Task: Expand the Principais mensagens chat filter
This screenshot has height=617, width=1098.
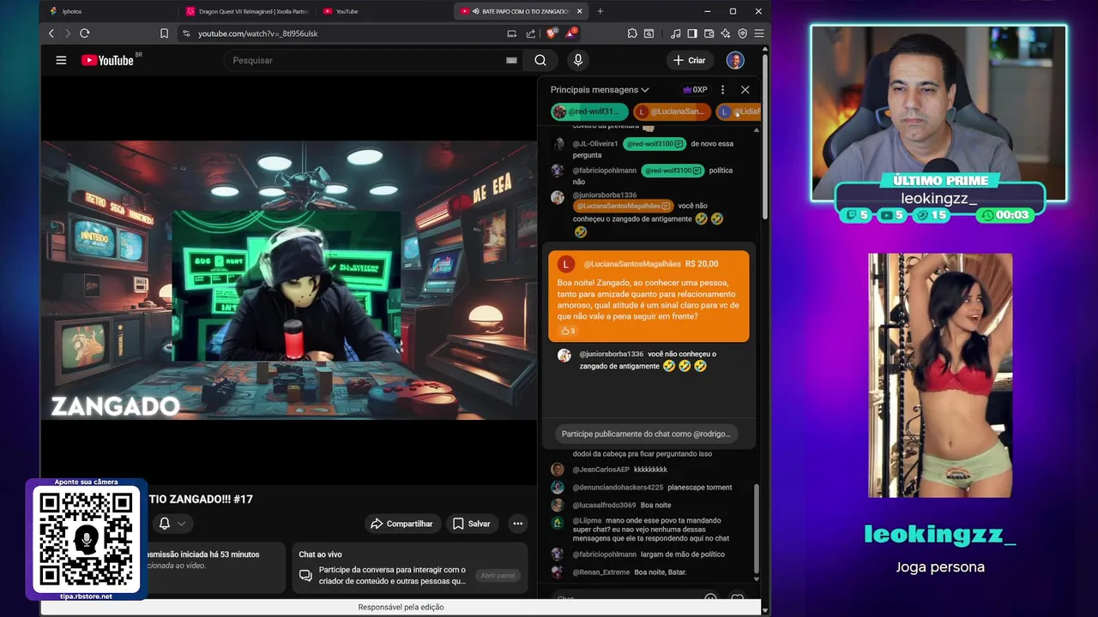Action: [600, 89]
